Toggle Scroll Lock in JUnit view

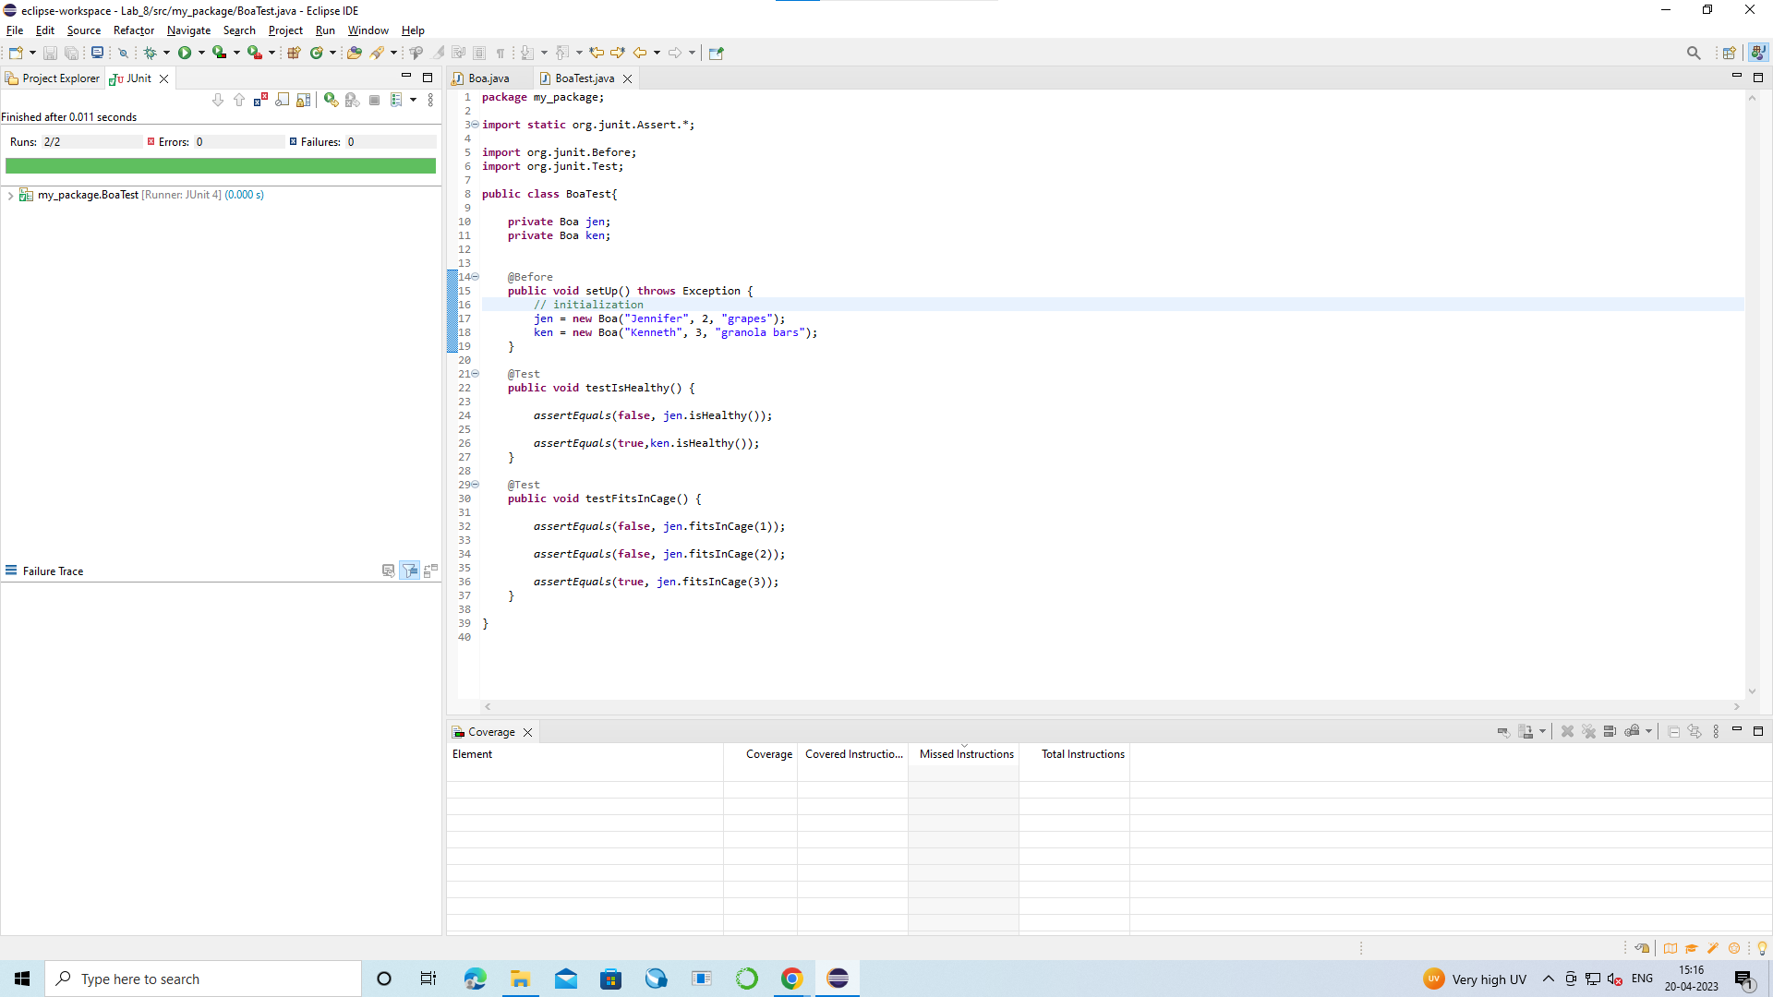pos(303,100)
